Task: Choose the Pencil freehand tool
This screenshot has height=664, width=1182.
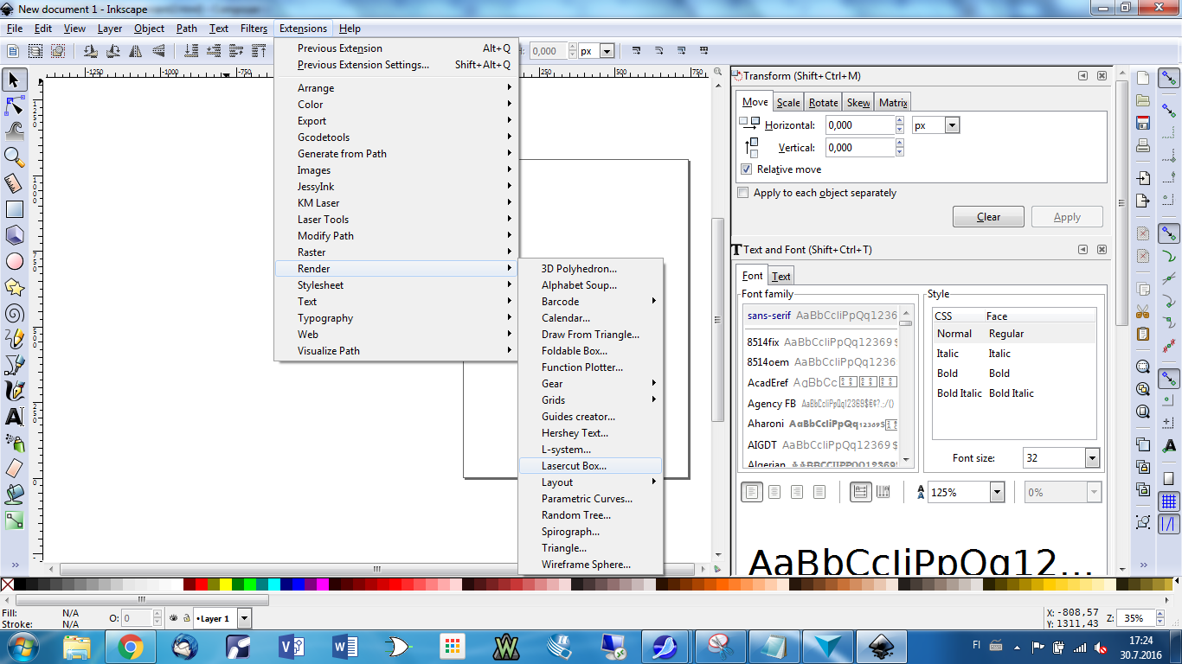Action: pos(14,339)
